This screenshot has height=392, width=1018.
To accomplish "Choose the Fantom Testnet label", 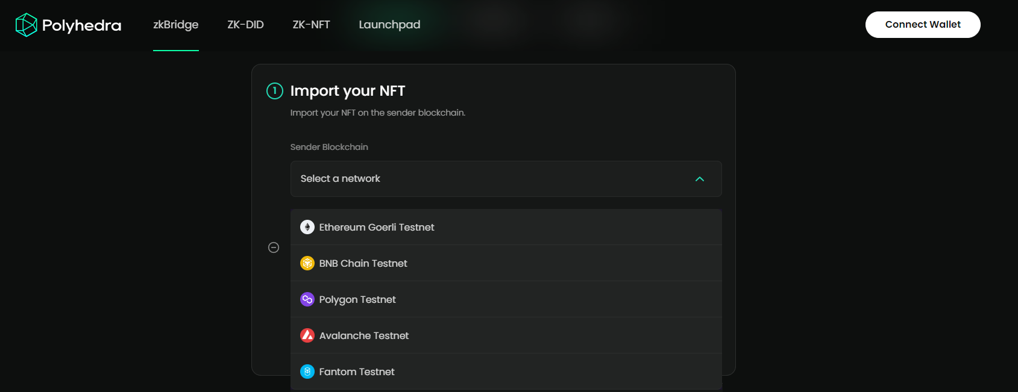I will coord(357,372).
